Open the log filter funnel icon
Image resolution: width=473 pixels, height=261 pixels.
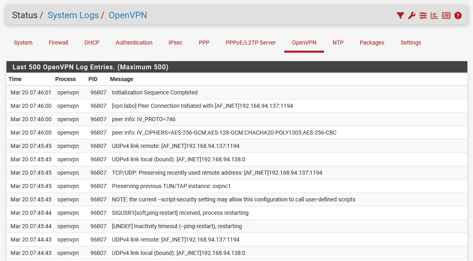[400, 16]
